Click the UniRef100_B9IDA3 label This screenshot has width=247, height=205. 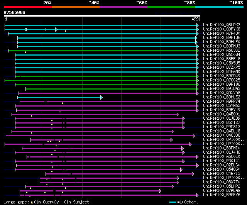click(222, 89)
